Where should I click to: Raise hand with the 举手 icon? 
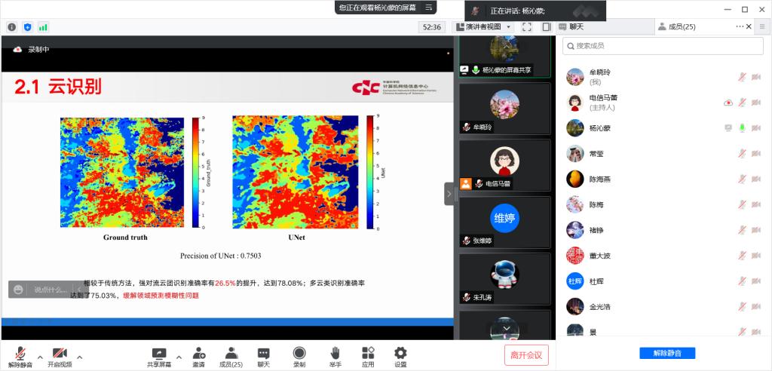tap(335, 357)
